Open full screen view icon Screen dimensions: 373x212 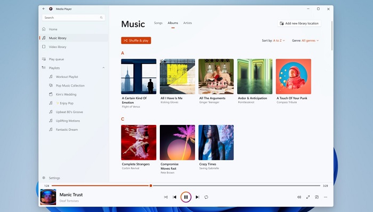(x=308, y=197)
